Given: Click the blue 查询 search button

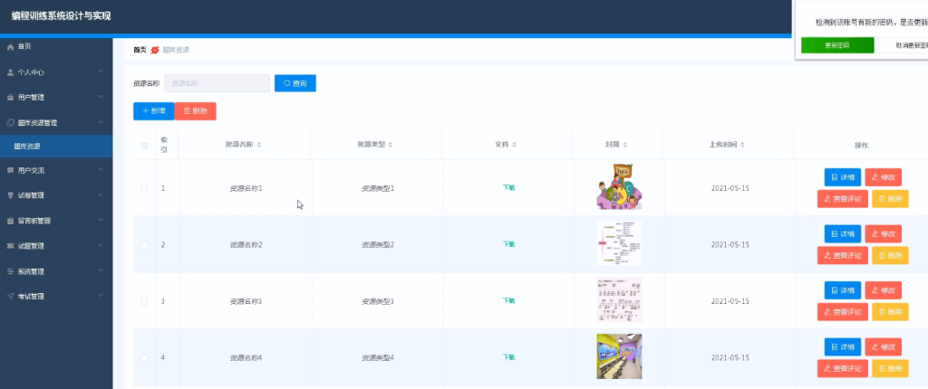Looking at the screenshot, I should tap(295, 83).
